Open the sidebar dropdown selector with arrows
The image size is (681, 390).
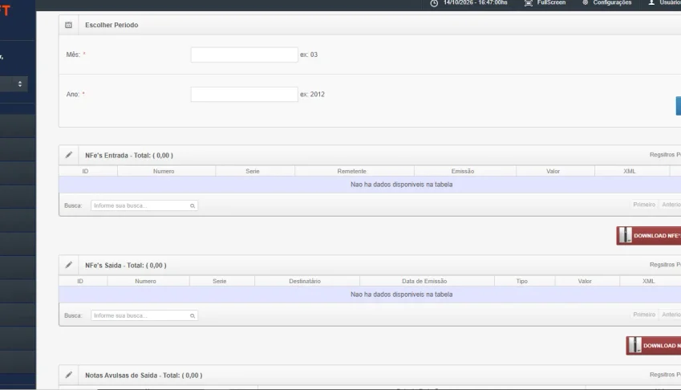(x=14, y=83)
